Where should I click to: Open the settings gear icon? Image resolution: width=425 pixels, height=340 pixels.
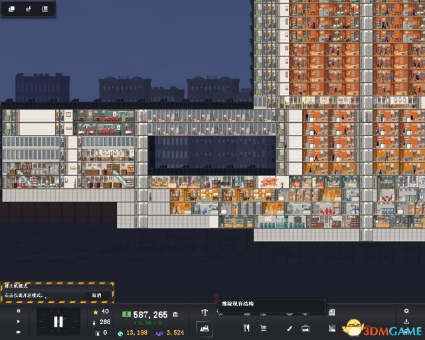tap(406, 311)
